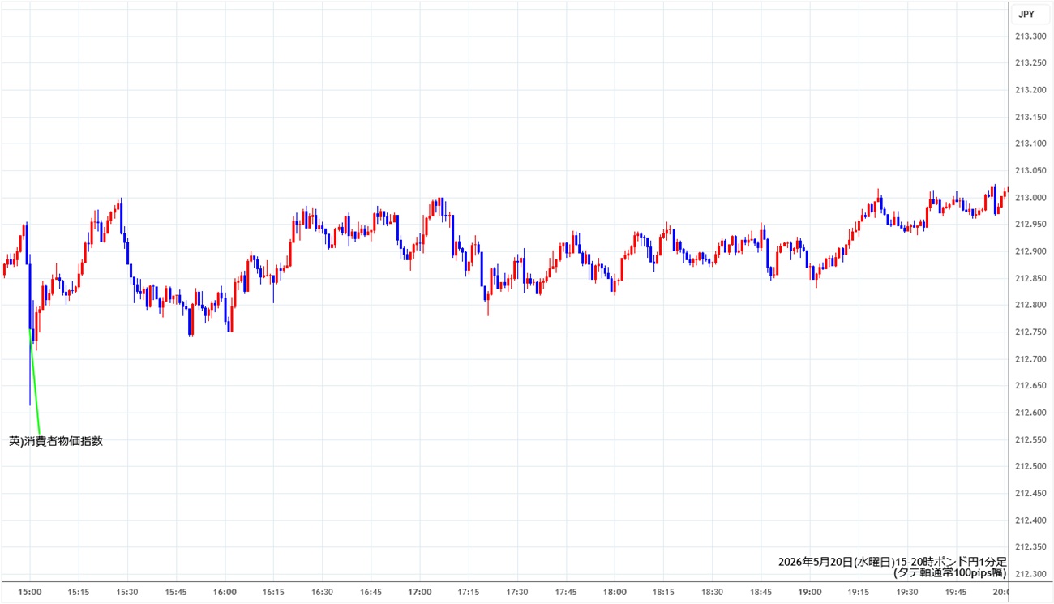Select the 213.200 price axis label

pyautogui.click(x=1029, y=90)
